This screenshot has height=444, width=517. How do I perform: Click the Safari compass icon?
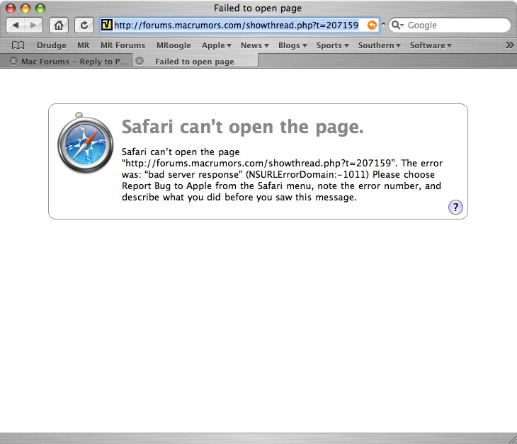(85, 142)
